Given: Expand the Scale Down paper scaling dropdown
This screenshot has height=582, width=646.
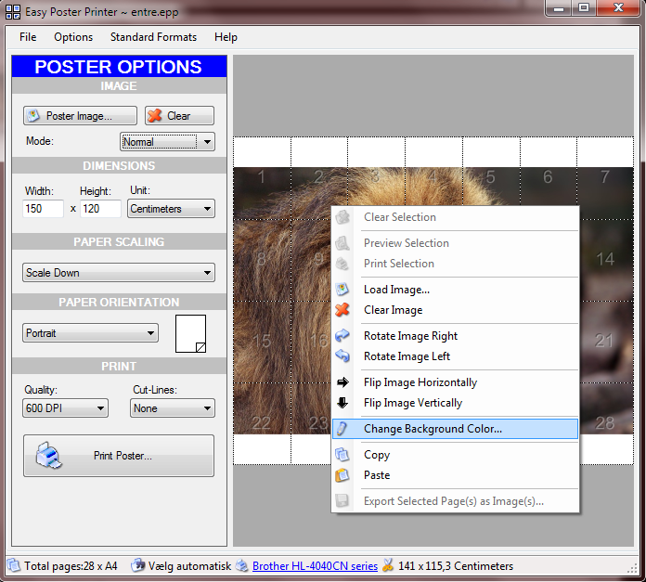Looking at the screenshot, I should [x=119, y=273].
